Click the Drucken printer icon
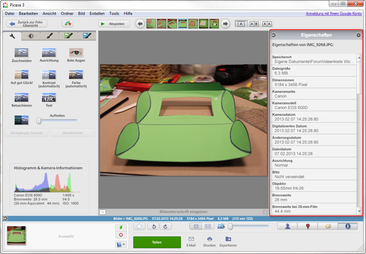The height and width of the screenshot is (254, 366). click(209, 239)
